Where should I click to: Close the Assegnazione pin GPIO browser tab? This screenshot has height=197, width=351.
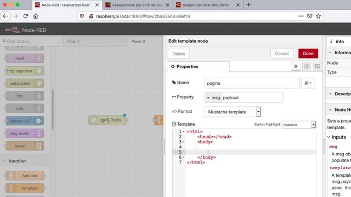[167, 5]
